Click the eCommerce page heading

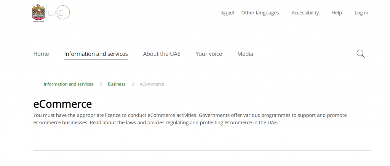coord(62,104)
